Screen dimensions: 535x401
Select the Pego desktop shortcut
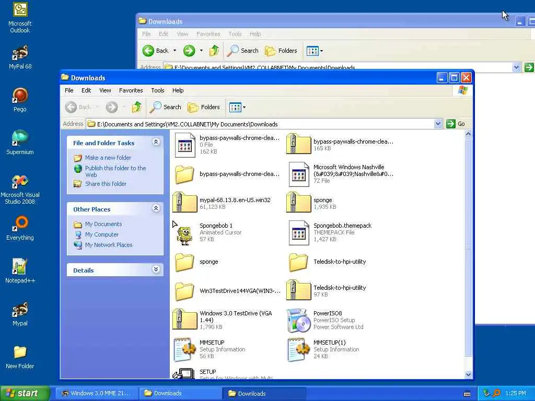pyautogui.click(x=20, y=100)
